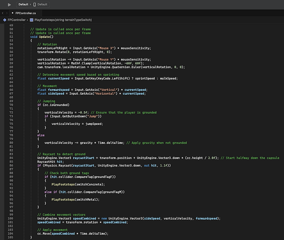Click transform.rotation on line 101
284x240 pixels.
click(82, 222)
